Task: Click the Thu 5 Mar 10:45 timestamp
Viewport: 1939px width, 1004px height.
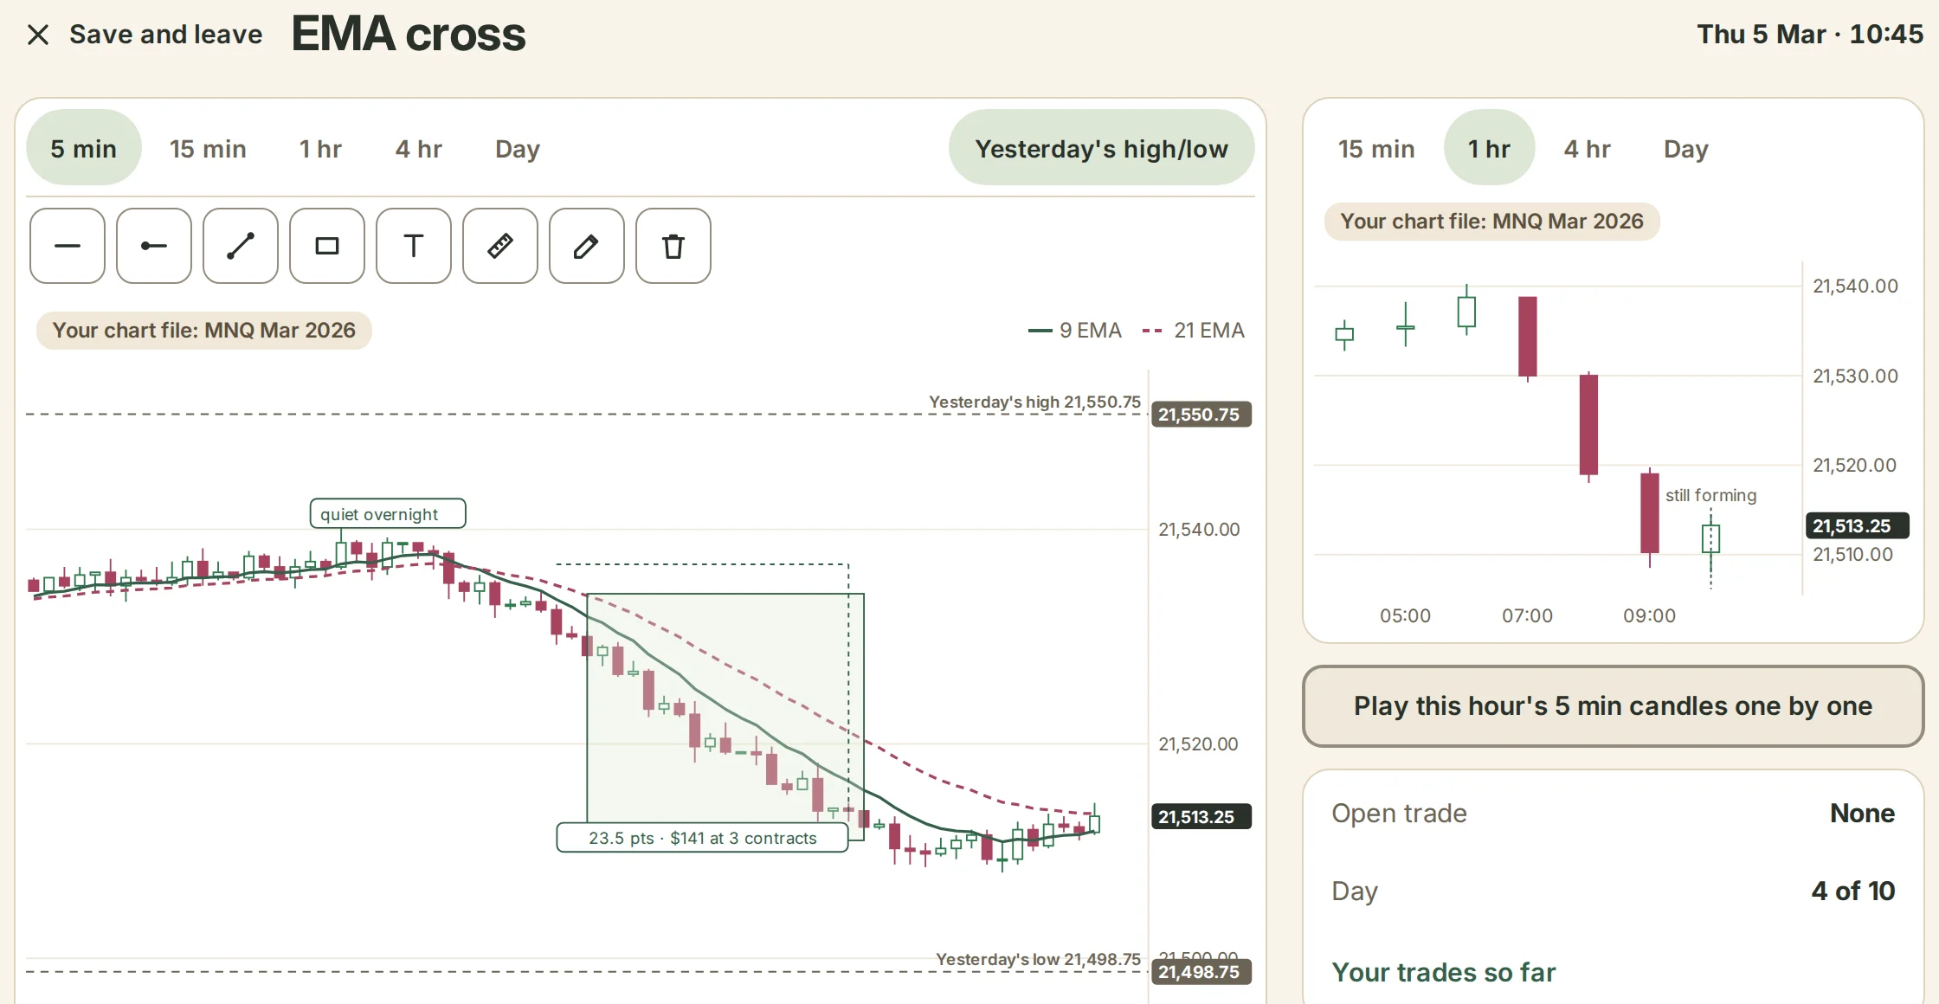Action: [1810, 35]
